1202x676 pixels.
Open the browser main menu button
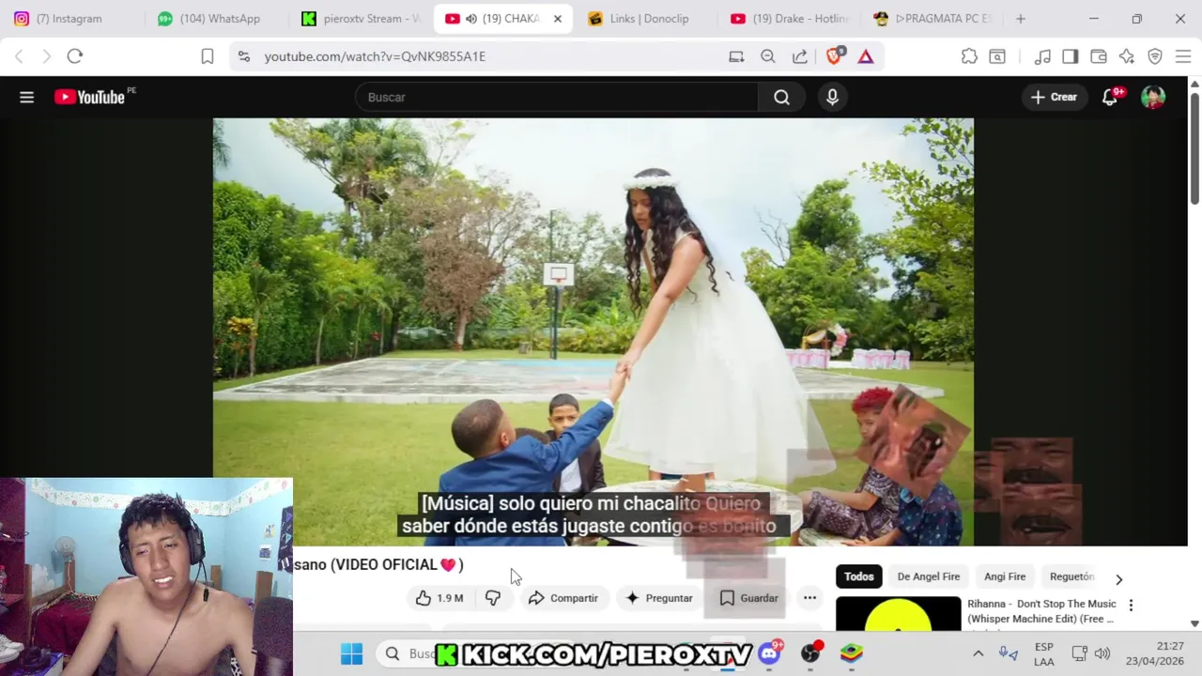click(1183, 56)
